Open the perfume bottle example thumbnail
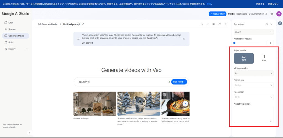Viewport: 283px width, 138px height. 95,104
